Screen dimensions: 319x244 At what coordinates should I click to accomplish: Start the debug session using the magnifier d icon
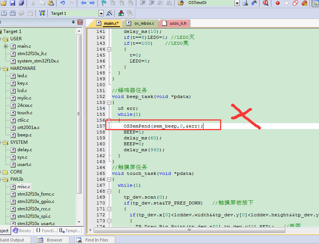click(265, 3)
